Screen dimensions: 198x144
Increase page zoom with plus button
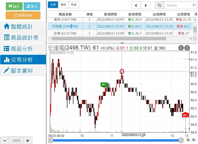tap(28, 141)
